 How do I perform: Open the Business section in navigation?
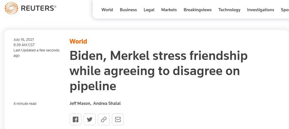(x=128, y=10)
